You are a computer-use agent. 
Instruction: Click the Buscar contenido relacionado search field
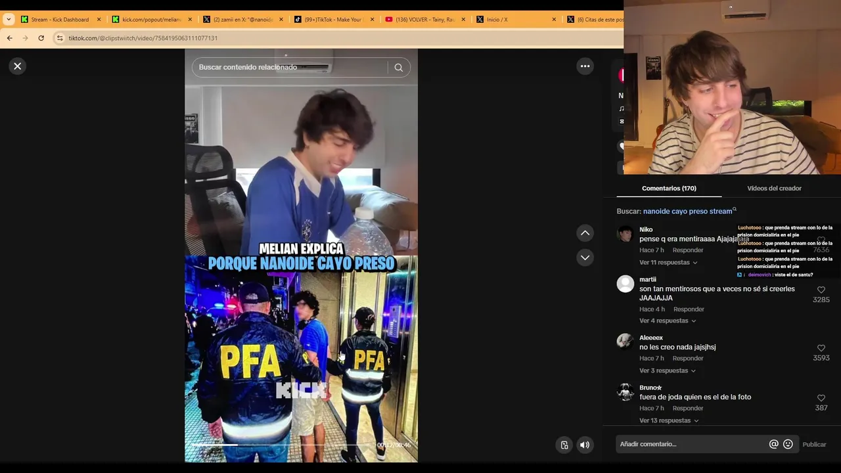(x=289, y=67)
